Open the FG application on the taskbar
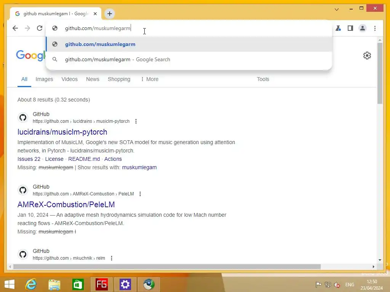Image resolution: width=390 pixels, height=292 pixels. [x=101, y=284]
